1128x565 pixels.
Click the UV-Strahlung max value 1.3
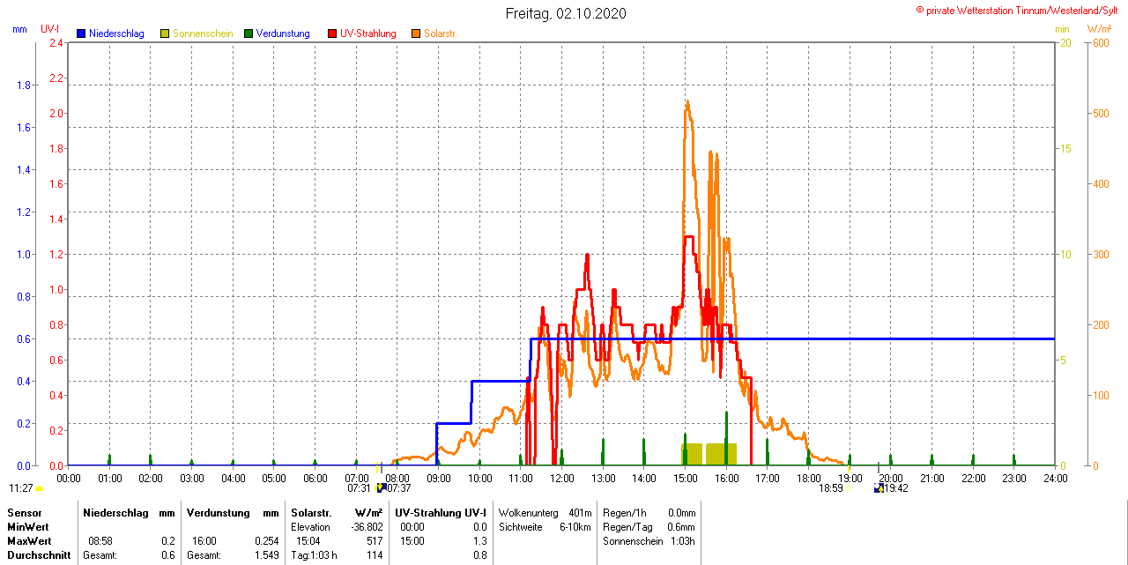480,540
